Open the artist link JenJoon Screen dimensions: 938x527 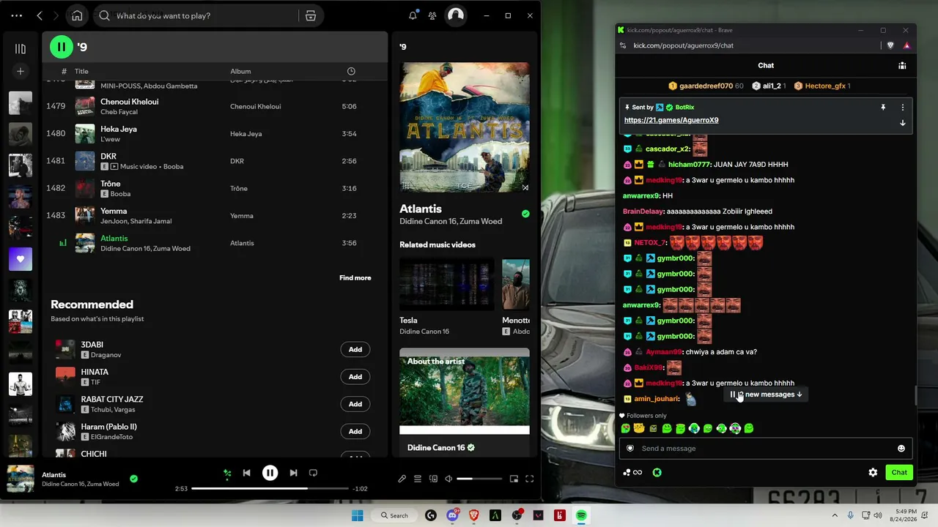coord(112,221)
